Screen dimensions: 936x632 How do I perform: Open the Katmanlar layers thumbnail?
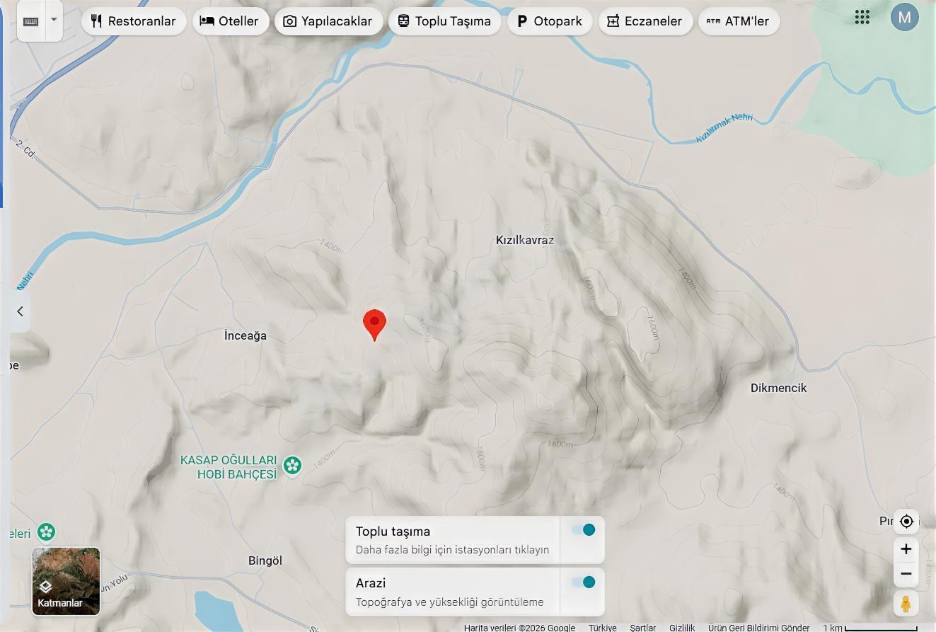coord(66,581)
